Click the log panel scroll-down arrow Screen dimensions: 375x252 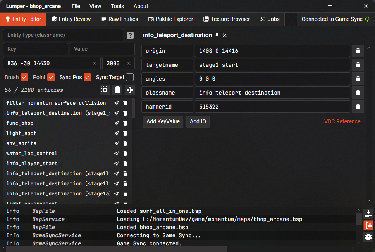coord(358,243)
